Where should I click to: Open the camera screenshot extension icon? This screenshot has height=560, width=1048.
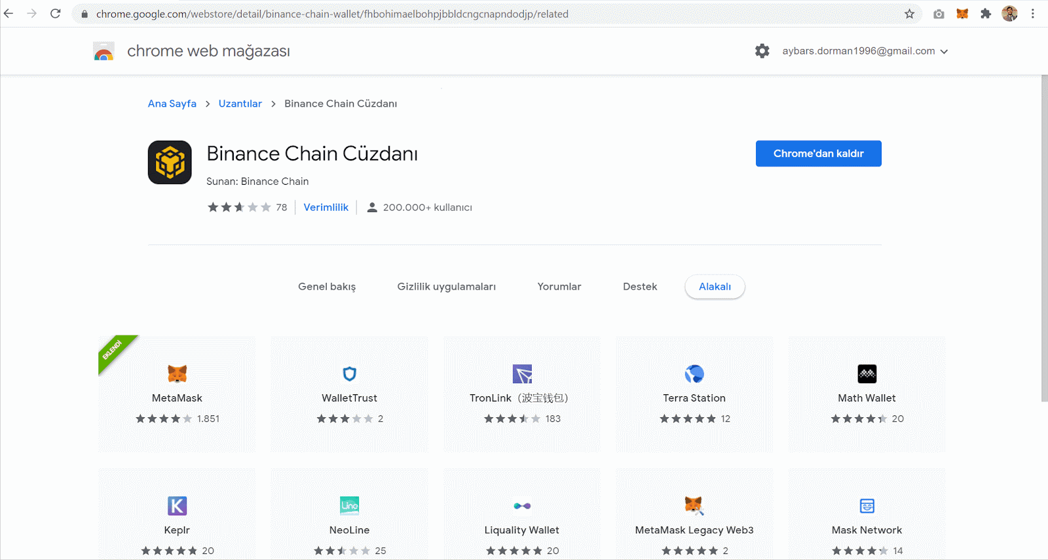tap(939, 14)
